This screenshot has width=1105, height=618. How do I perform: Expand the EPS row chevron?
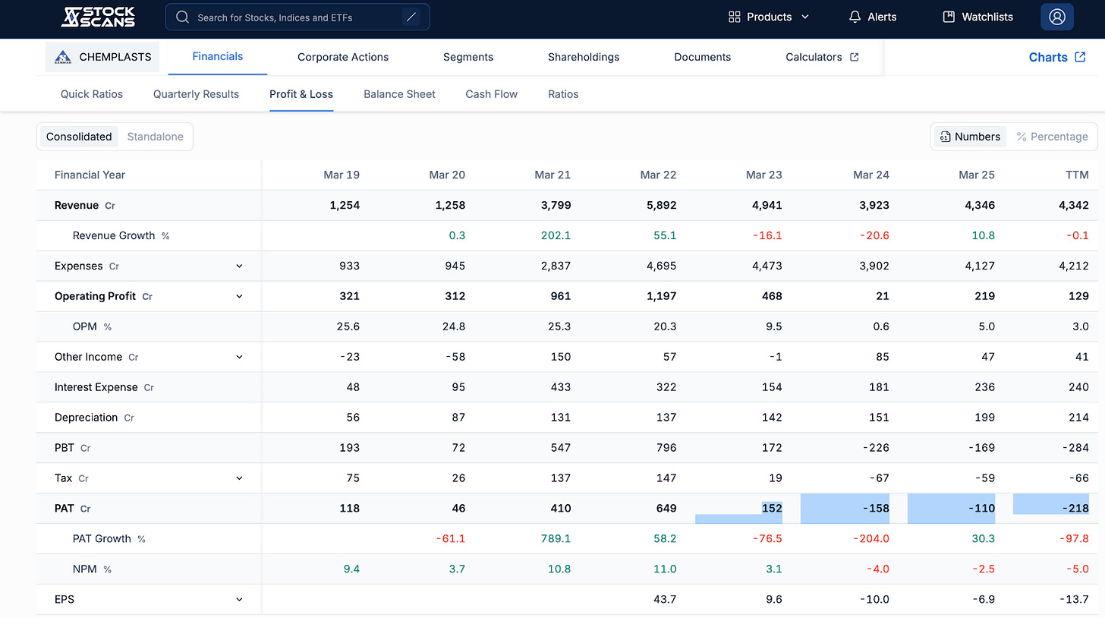(239, 600)
